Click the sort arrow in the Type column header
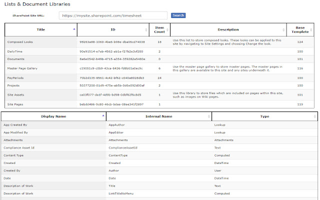Viewport: 320px width, 200px height. [x=314, y=116]
